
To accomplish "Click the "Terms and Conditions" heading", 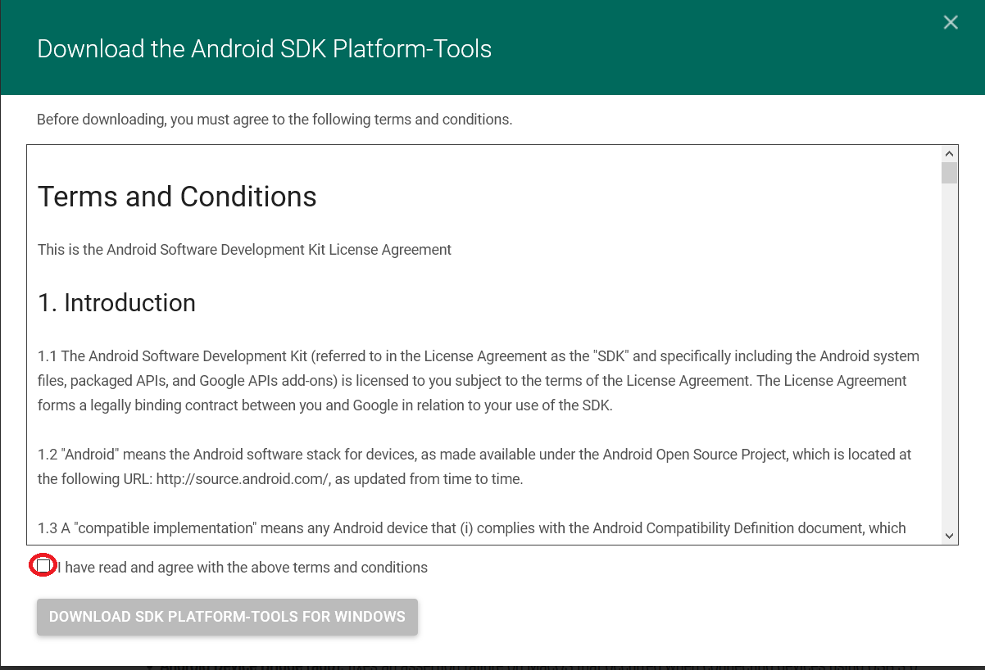I will click(x=177, y=197).
